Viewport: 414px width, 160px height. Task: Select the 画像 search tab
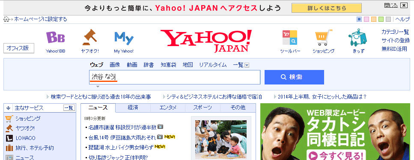(x=115, y=65)
